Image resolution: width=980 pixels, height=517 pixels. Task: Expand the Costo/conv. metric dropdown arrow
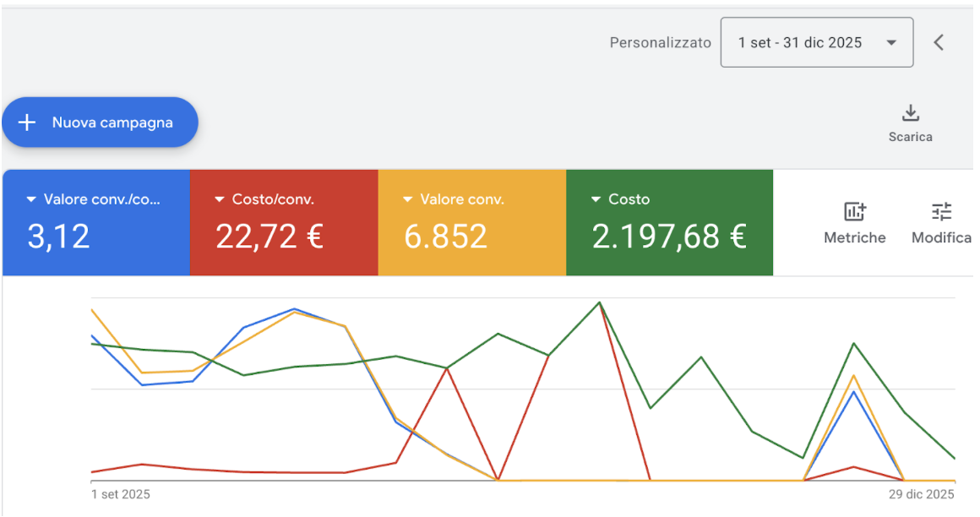[220, 199]
